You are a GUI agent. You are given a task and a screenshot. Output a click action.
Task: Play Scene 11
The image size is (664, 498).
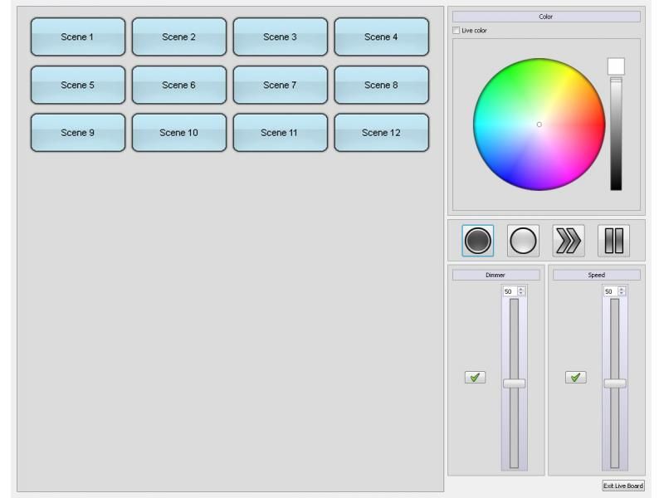pyautogui.click(x=281, y=133)
